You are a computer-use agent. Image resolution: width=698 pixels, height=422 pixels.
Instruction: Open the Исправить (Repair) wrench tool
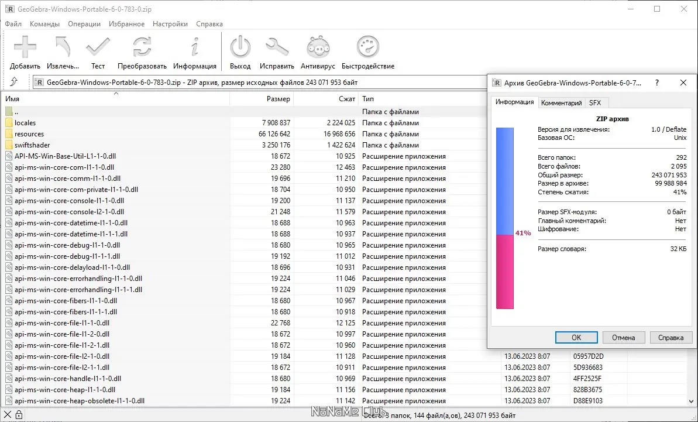277,47
